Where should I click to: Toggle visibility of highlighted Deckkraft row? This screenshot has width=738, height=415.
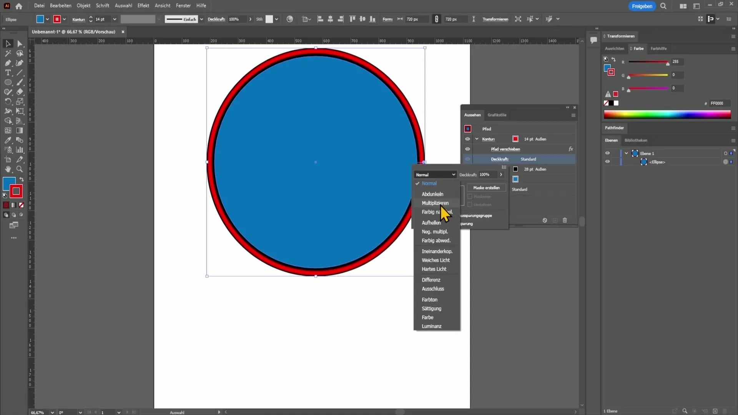pos(467,159)
